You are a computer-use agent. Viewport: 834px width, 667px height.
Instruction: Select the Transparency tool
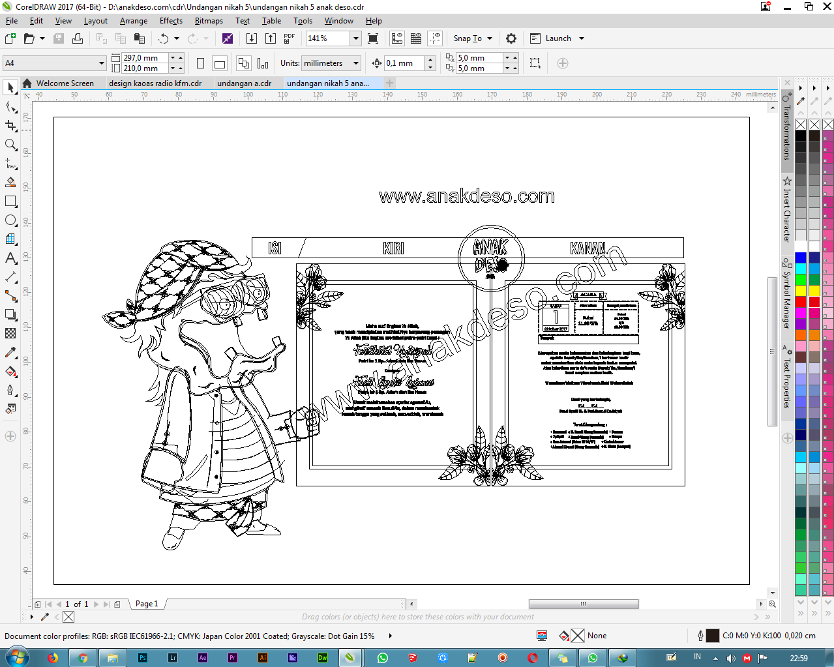(x=10, y=333)
